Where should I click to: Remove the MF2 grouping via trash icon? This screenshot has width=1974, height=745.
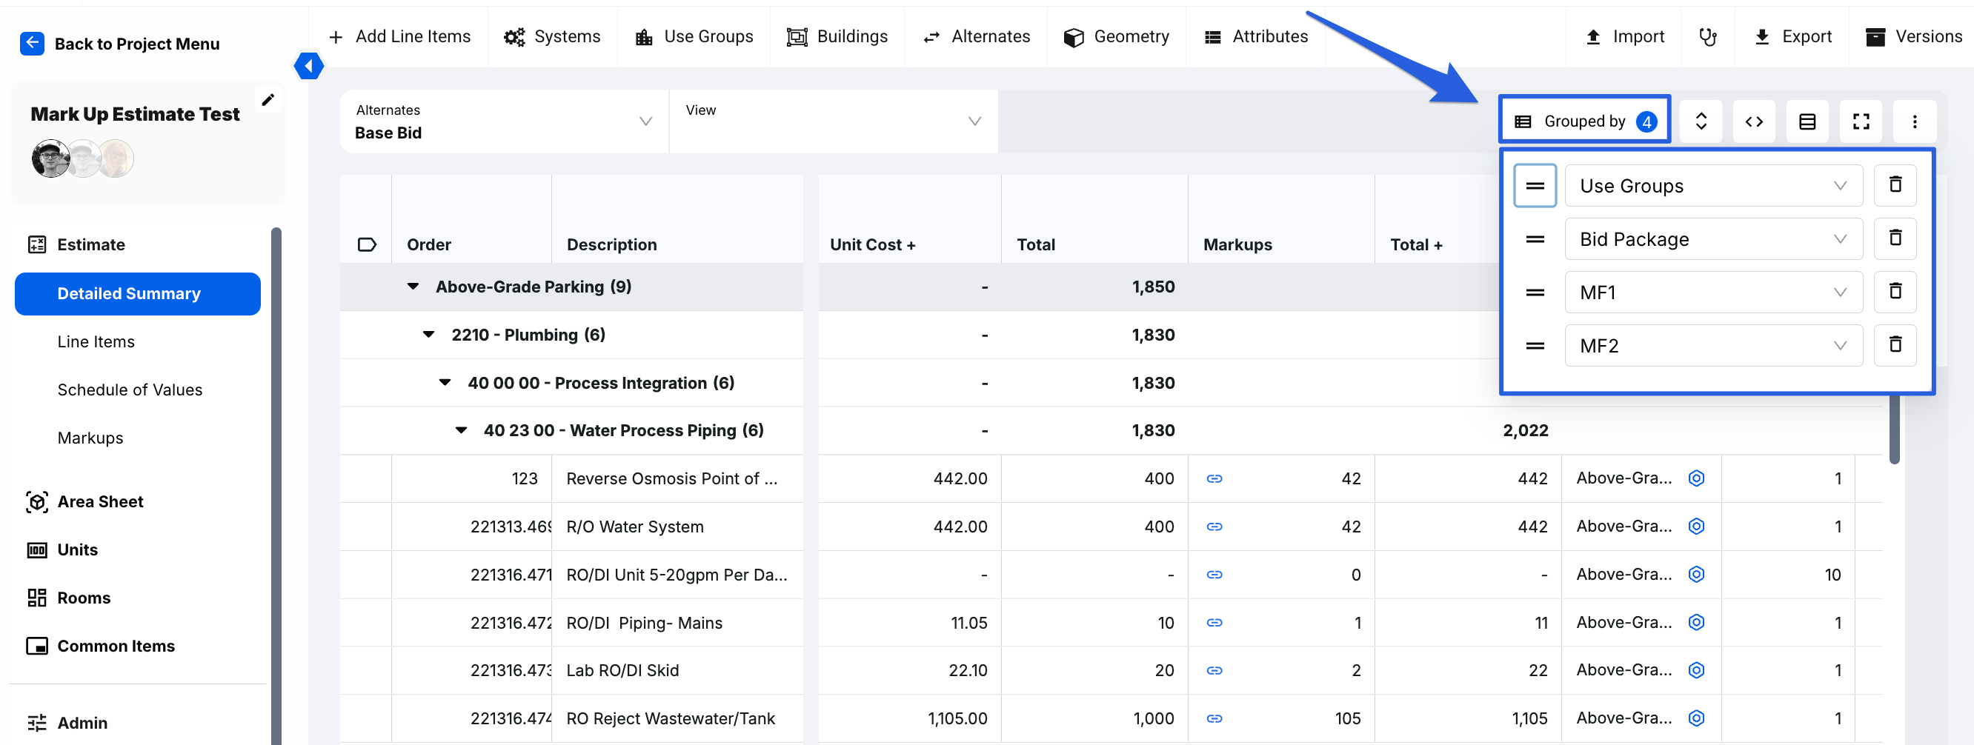[x=1894, y=345]
